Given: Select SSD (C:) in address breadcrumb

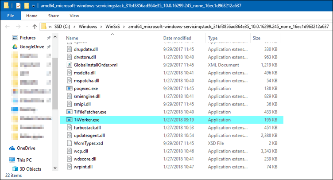Looking at the screenshot, I should [62, 27].
